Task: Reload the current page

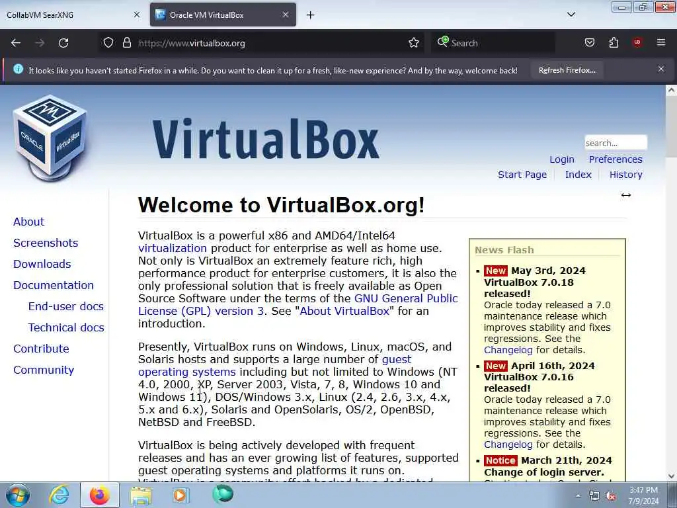Action: point(63,43)
